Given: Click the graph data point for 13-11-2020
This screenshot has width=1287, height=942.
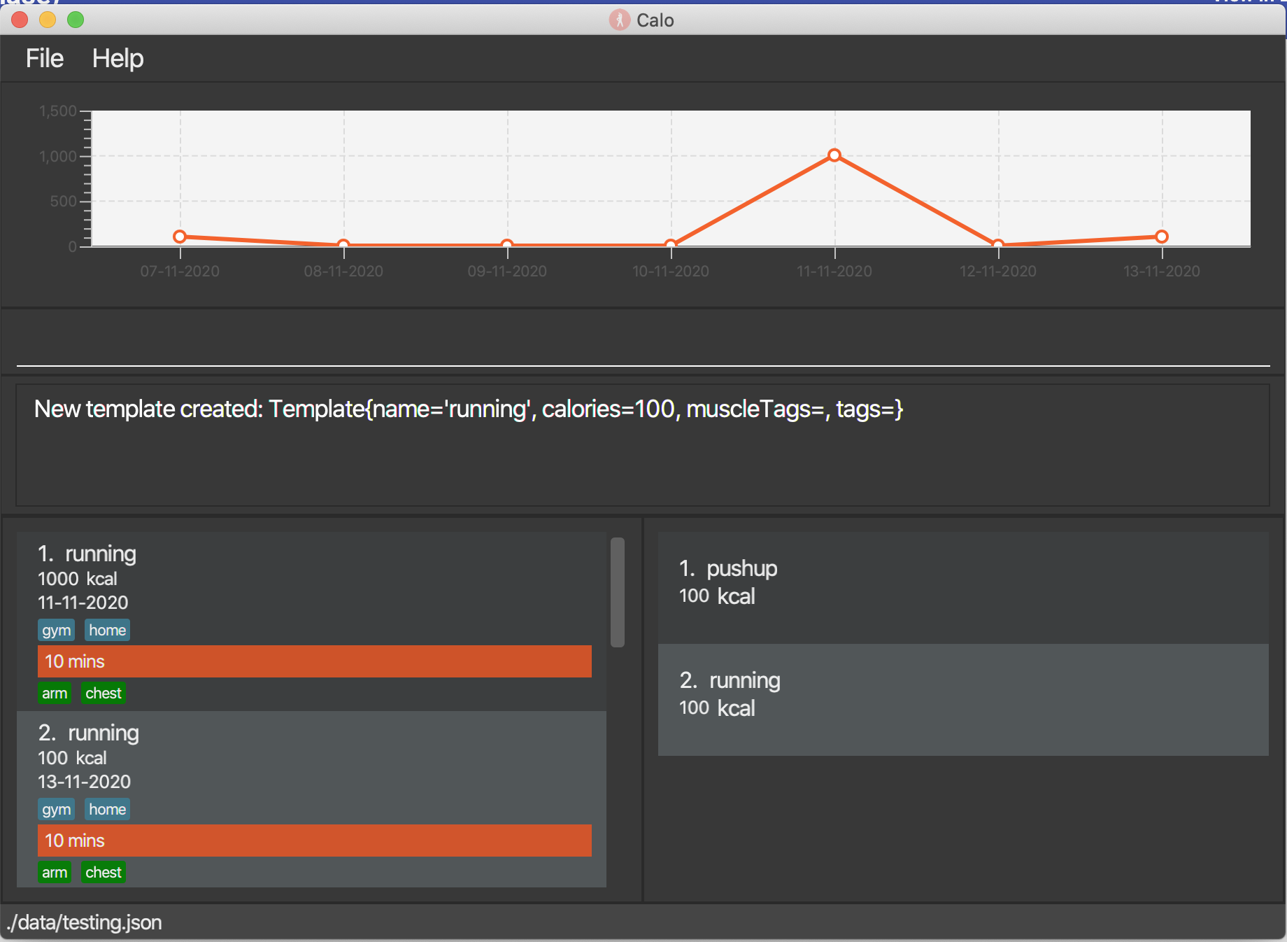Looking at the screenshot, I should (1162, 237).
